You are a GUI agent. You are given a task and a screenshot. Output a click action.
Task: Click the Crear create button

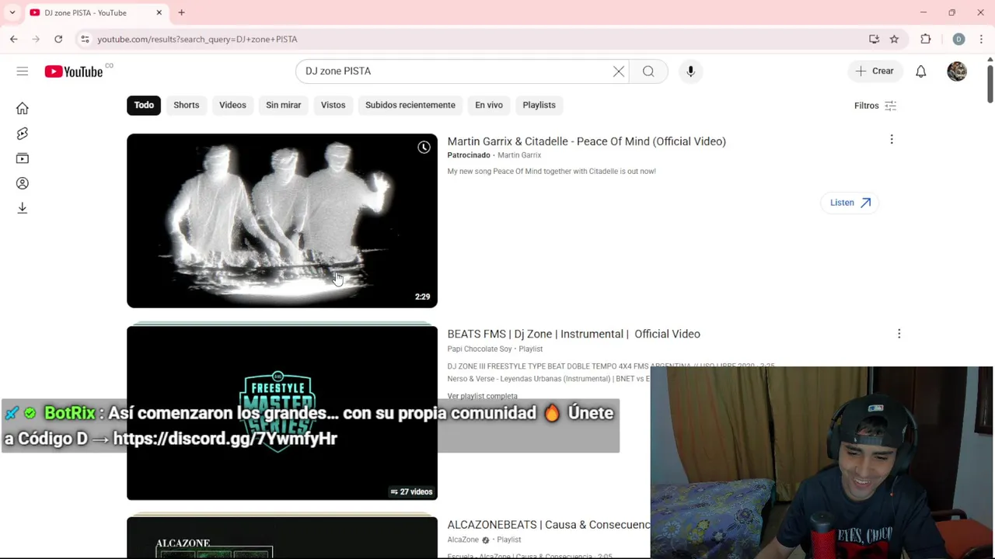[875, 71]
